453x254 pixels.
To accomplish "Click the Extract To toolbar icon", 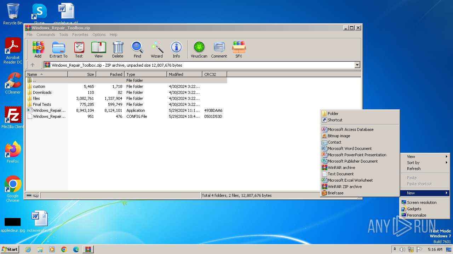I will pos(58,50).
